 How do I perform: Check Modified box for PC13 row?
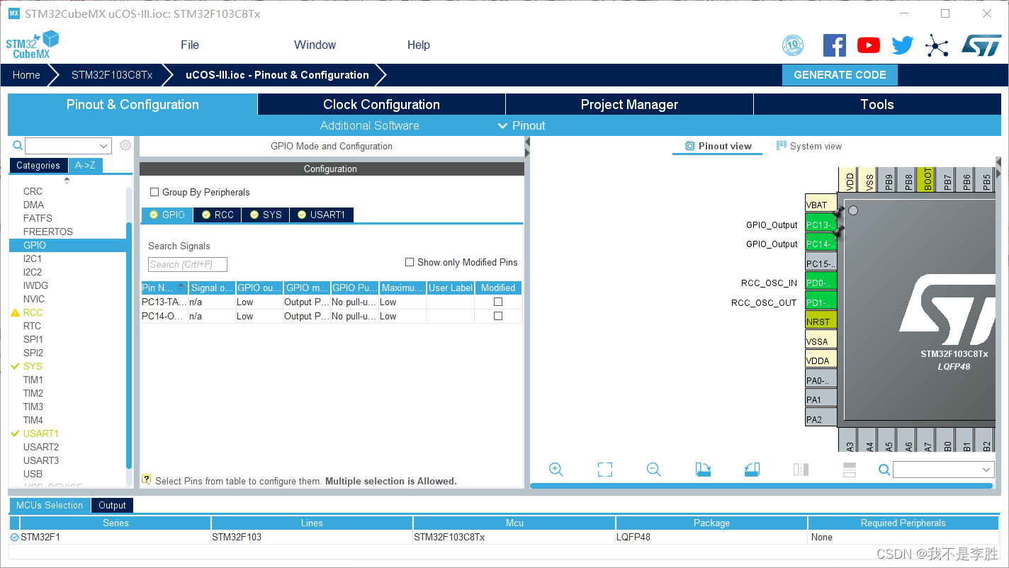click(498, 302)
